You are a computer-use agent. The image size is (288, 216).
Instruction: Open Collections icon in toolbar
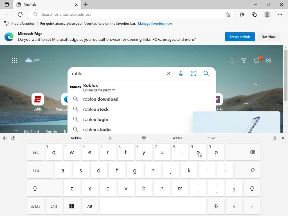(x=254, y=14)
